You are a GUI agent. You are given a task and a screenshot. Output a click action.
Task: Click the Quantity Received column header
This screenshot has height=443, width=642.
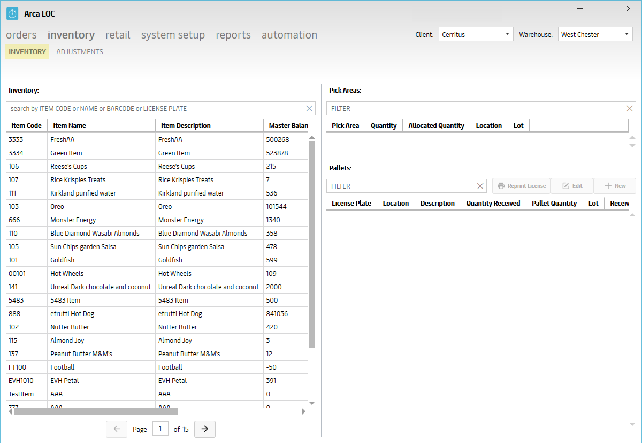tap(493, 203)
